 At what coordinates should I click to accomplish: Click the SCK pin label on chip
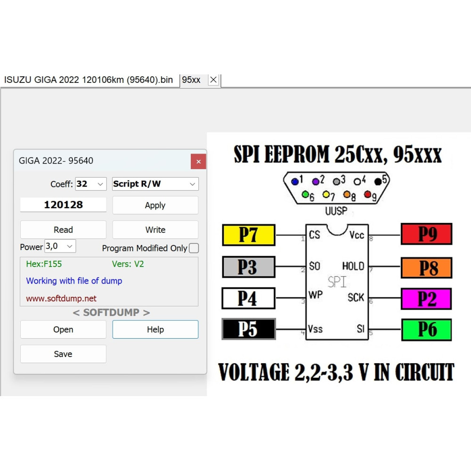pos(356,298)
